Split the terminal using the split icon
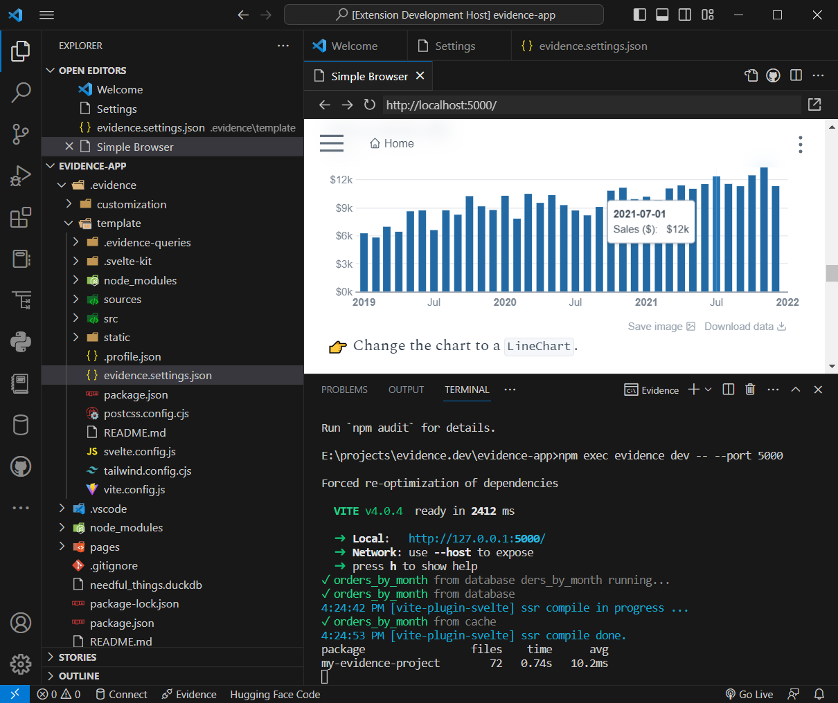 click(x=728, y=389)
